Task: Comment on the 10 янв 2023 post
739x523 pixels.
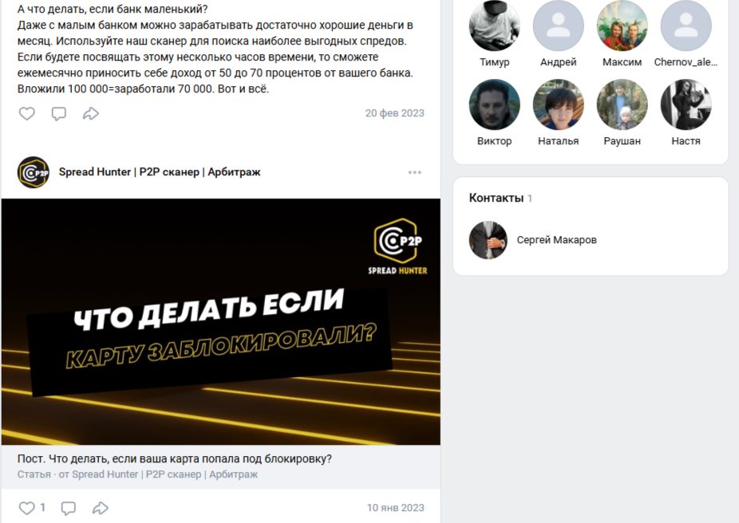Action: coord(69,508)
